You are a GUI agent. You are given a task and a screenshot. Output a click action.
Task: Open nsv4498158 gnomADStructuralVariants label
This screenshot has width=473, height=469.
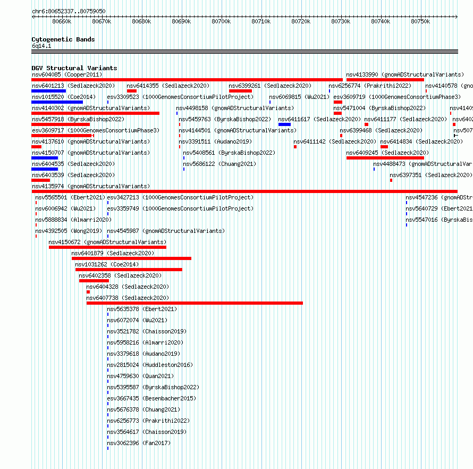(235, 108)
